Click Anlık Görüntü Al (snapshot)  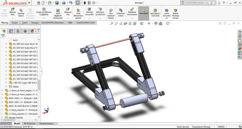coord(166,14)
